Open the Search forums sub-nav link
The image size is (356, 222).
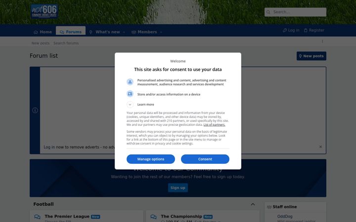coord(66,43)
